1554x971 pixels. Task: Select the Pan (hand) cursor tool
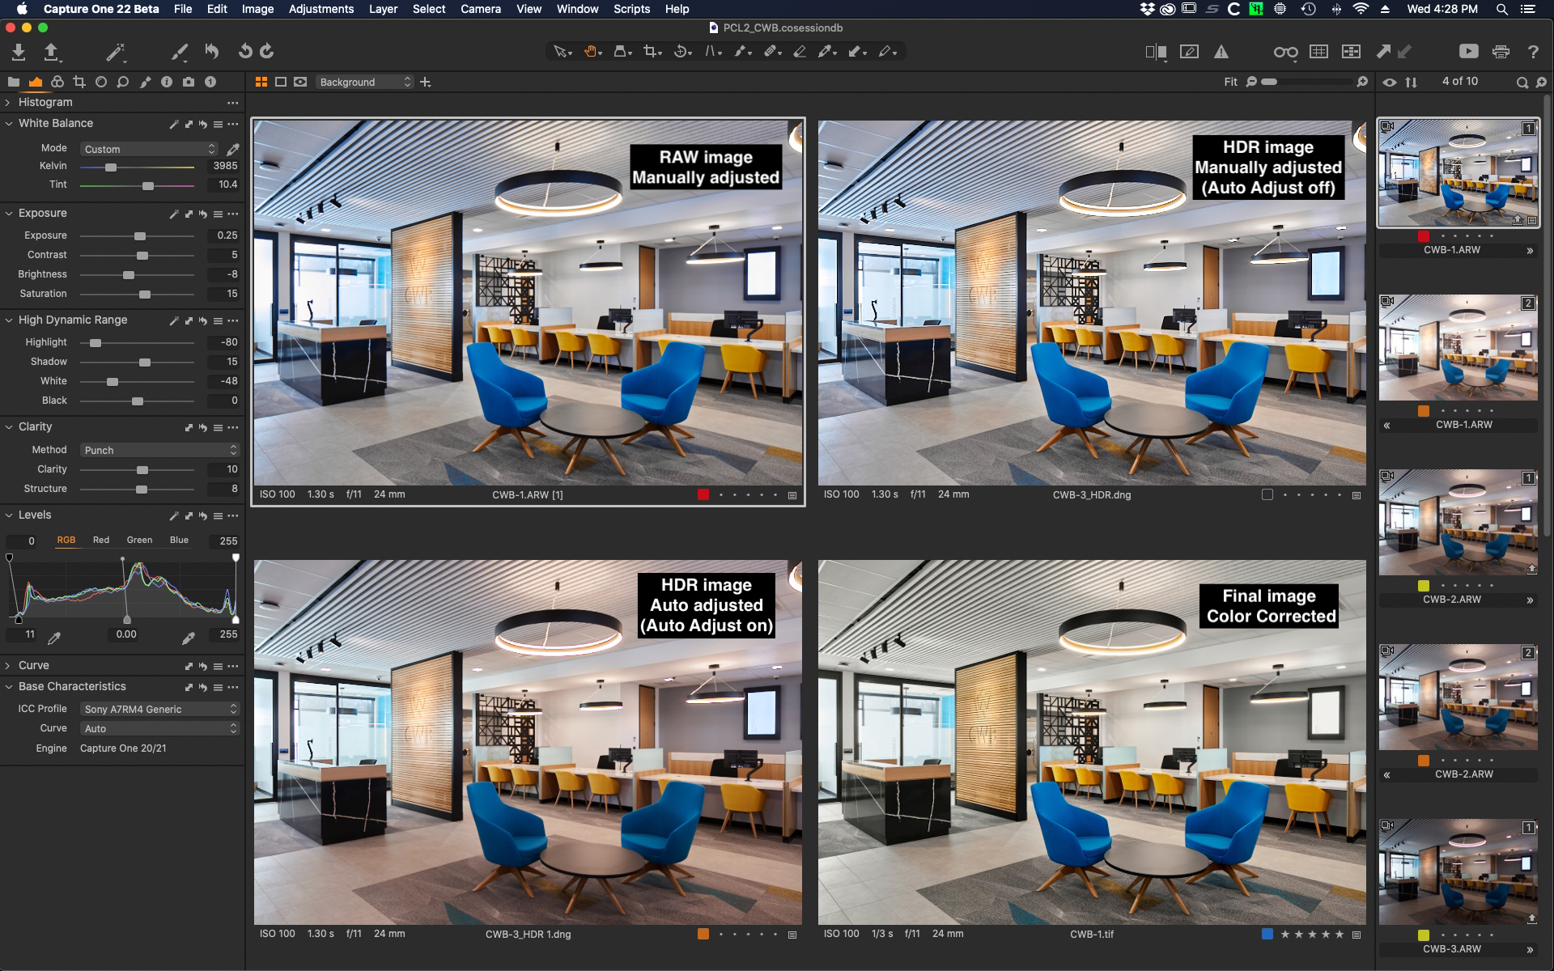(x=592, y=51)
